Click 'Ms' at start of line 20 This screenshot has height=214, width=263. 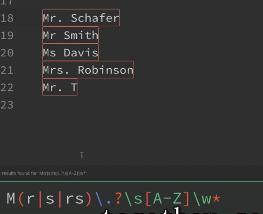pos(49,53)
